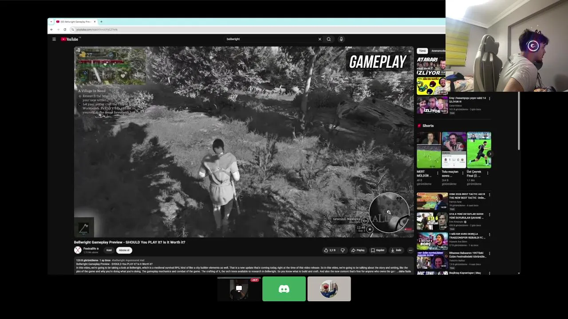Click the browser address bar URL
568x319 pixels.
point(97,30)
